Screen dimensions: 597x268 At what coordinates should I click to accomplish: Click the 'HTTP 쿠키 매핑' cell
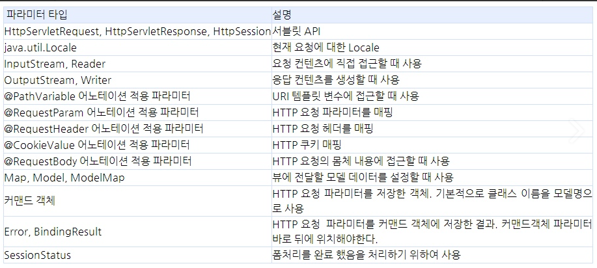[x=432, y=144]
